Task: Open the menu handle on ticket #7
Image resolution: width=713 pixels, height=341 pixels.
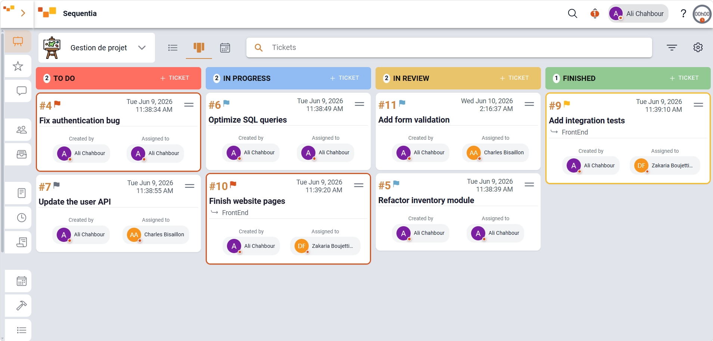Action: [x=190, y=186]
